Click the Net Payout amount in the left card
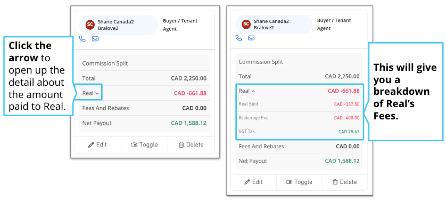The height and width of the screenshot is (202, 446). pyautogui.click(x=188, y=123)
